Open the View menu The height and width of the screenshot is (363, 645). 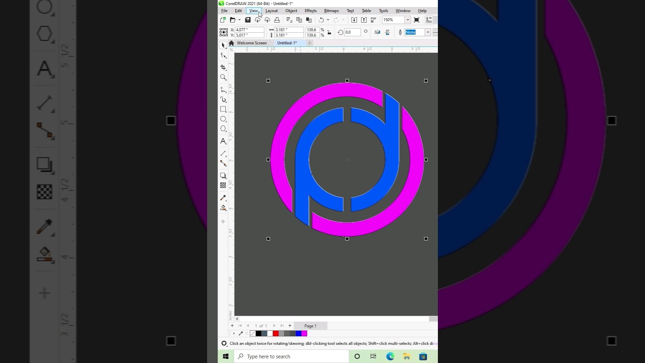pos(253,11)
